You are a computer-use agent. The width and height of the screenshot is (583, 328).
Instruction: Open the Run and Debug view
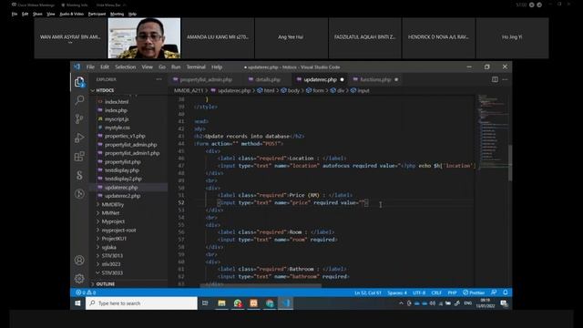click(79, 138)
